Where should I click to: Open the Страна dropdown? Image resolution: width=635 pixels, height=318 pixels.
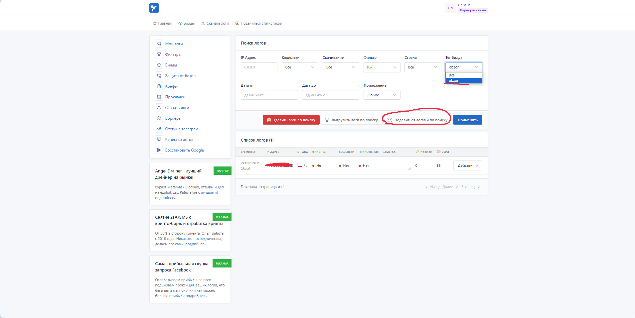pos(423,67)
